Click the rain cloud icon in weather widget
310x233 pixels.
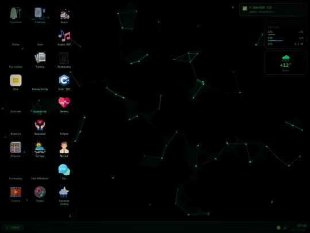286,59
